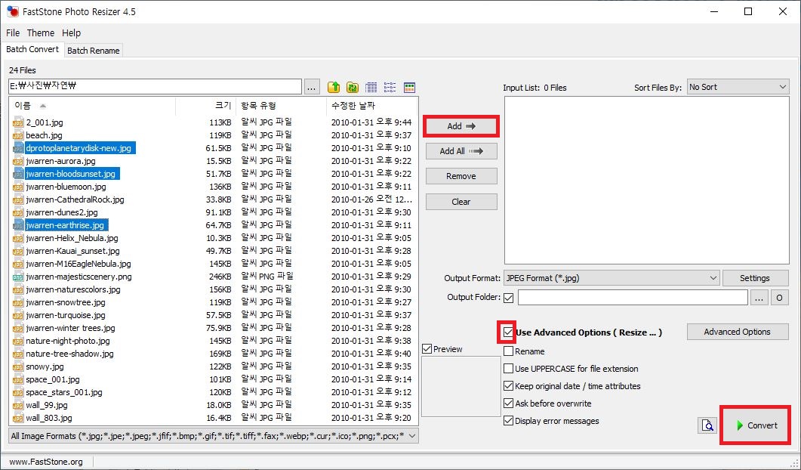This screenshot has width=801, height=470.
Task: Refresh the current folder listing
Action: [x=353, y=87]
